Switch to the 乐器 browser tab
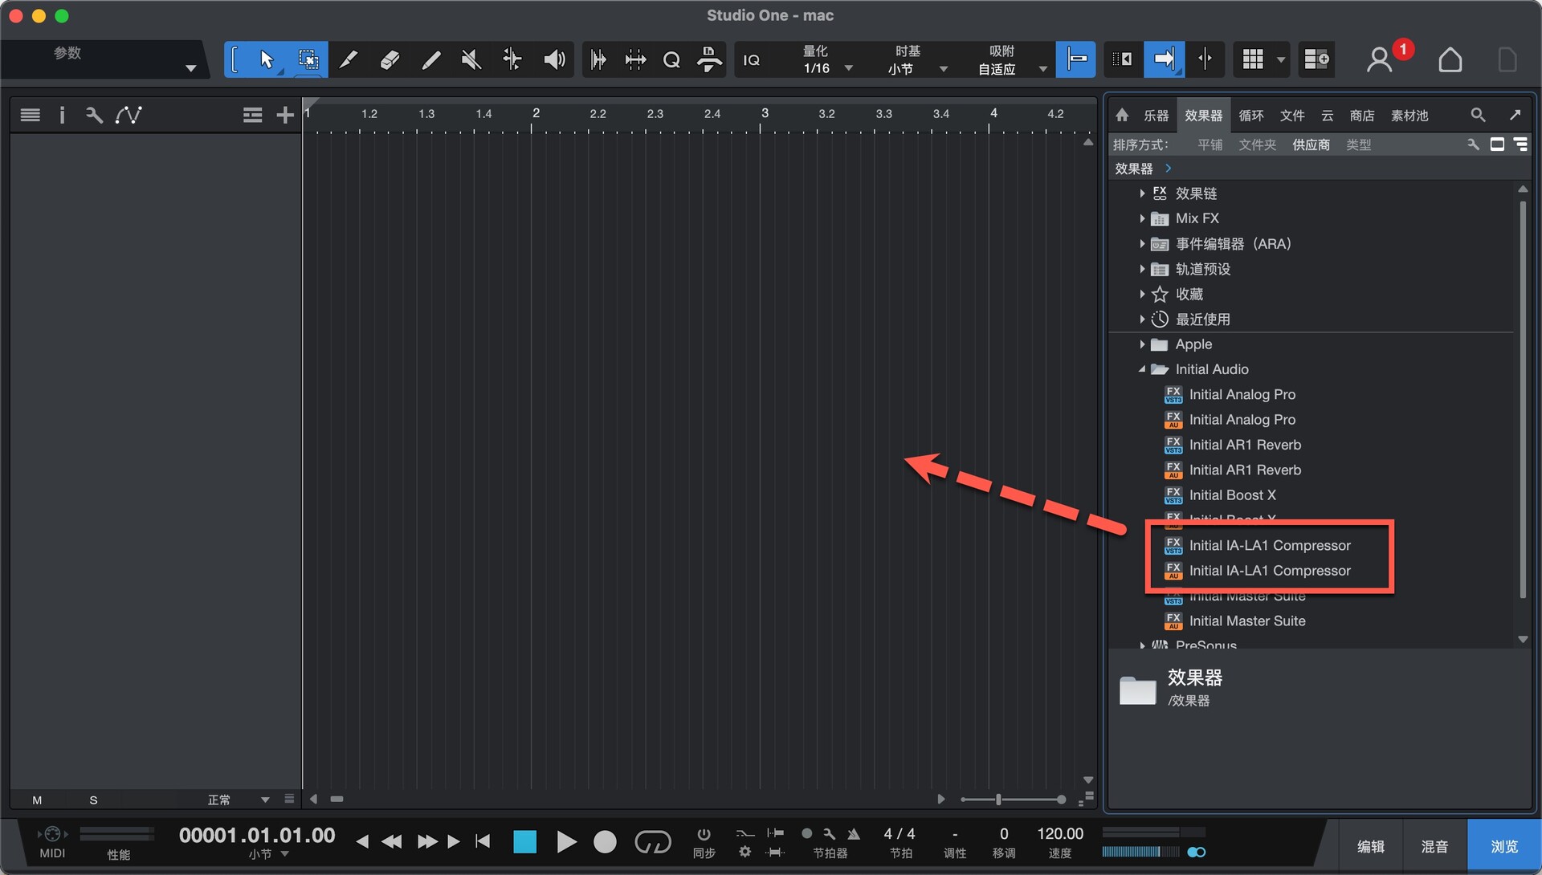Screen dimensions: 1542x875 tap(1156, 116)
